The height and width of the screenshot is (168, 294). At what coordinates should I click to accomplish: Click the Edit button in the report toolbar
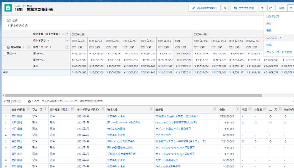point(282,8)
